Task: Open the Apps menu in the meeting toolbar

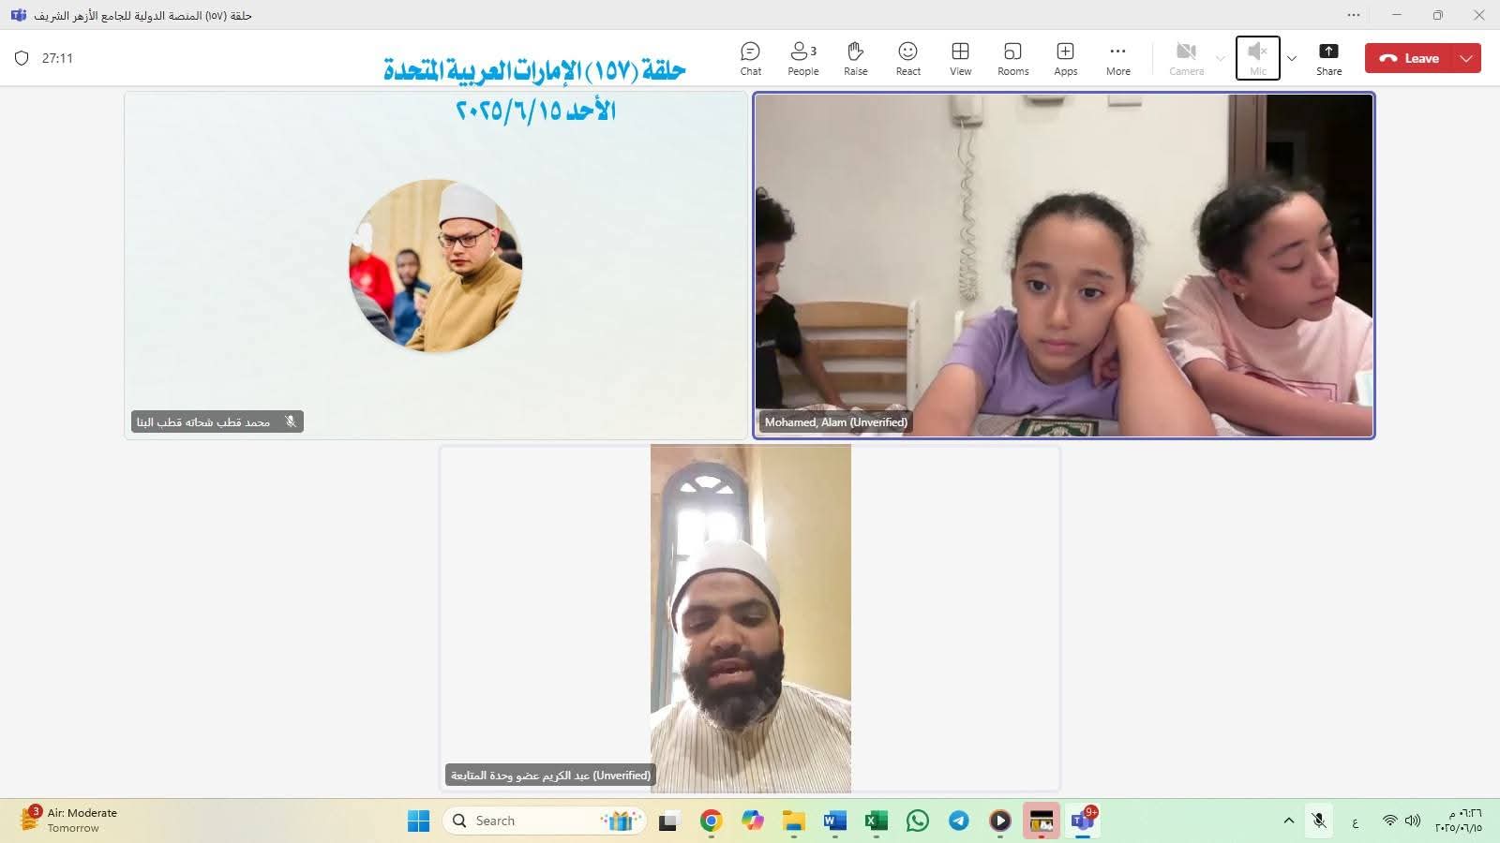Action: [1065, 58]
